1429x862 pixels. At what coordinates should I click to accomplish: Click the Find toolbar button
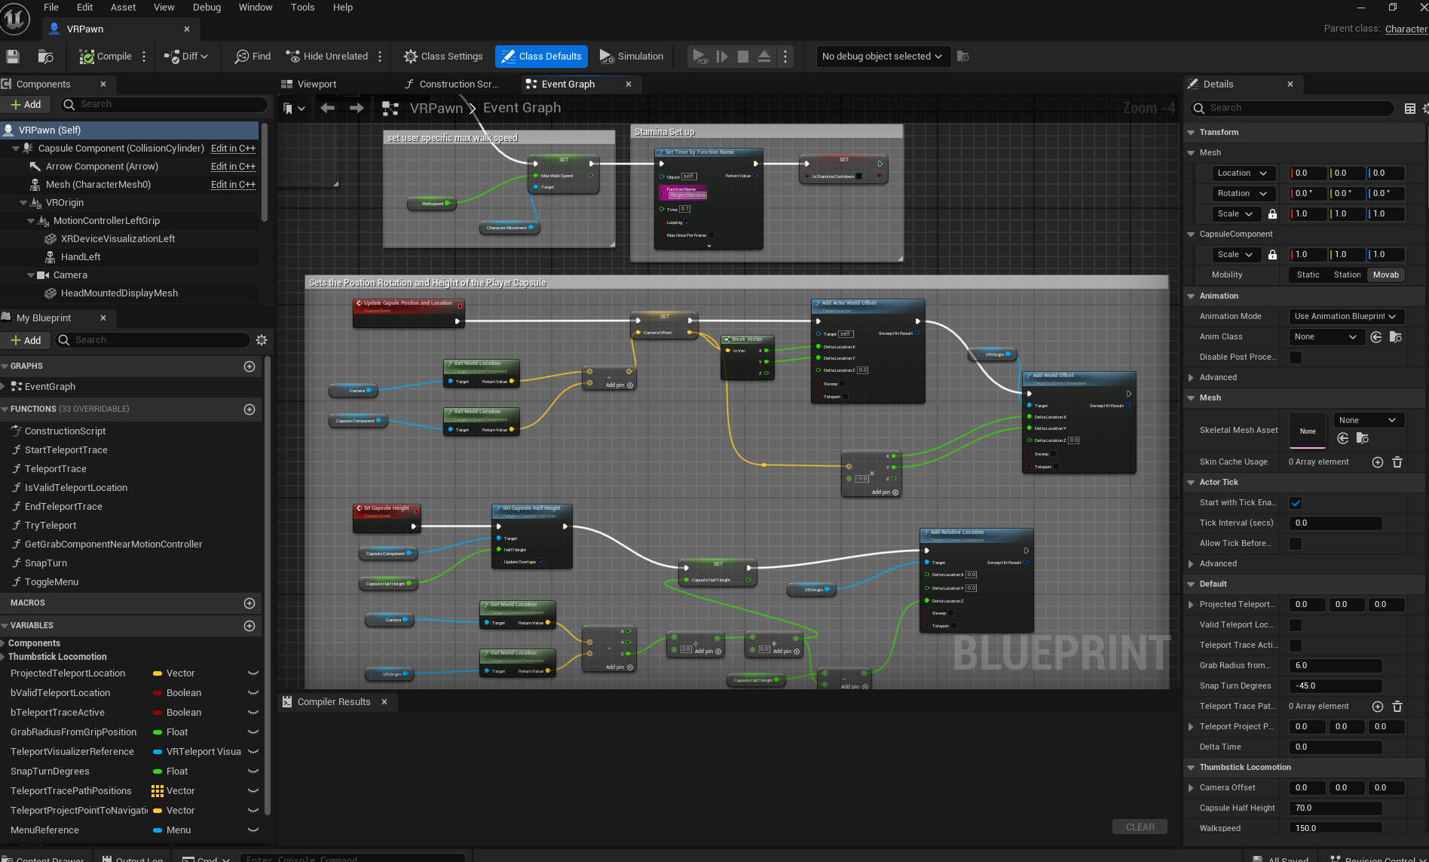point(252,57)
